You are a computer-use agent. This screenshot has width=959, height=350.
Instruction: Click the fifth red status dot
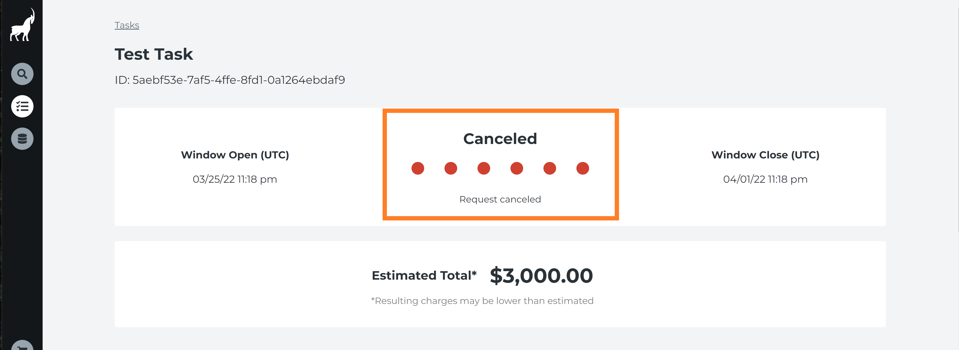click(550, 168)
